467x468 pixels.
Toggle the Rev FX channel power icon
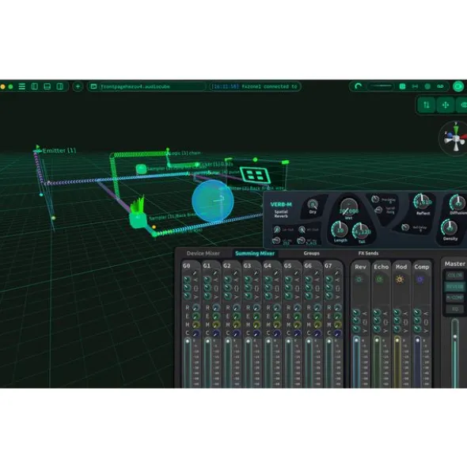tap(359, 280)
